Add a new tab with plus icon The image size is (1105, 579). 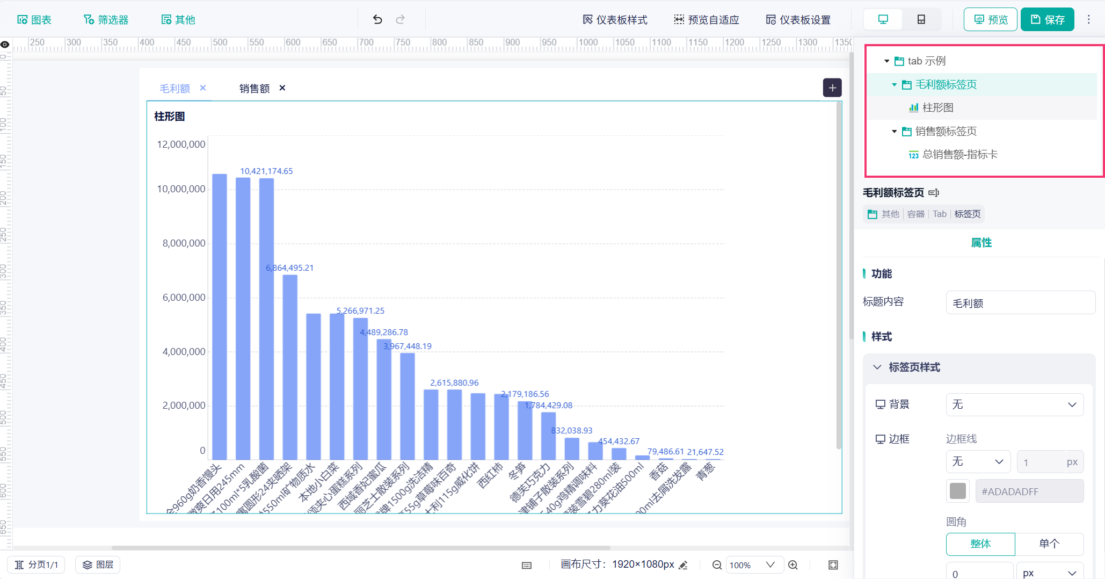pyautogui.click(x=832, y=88)
